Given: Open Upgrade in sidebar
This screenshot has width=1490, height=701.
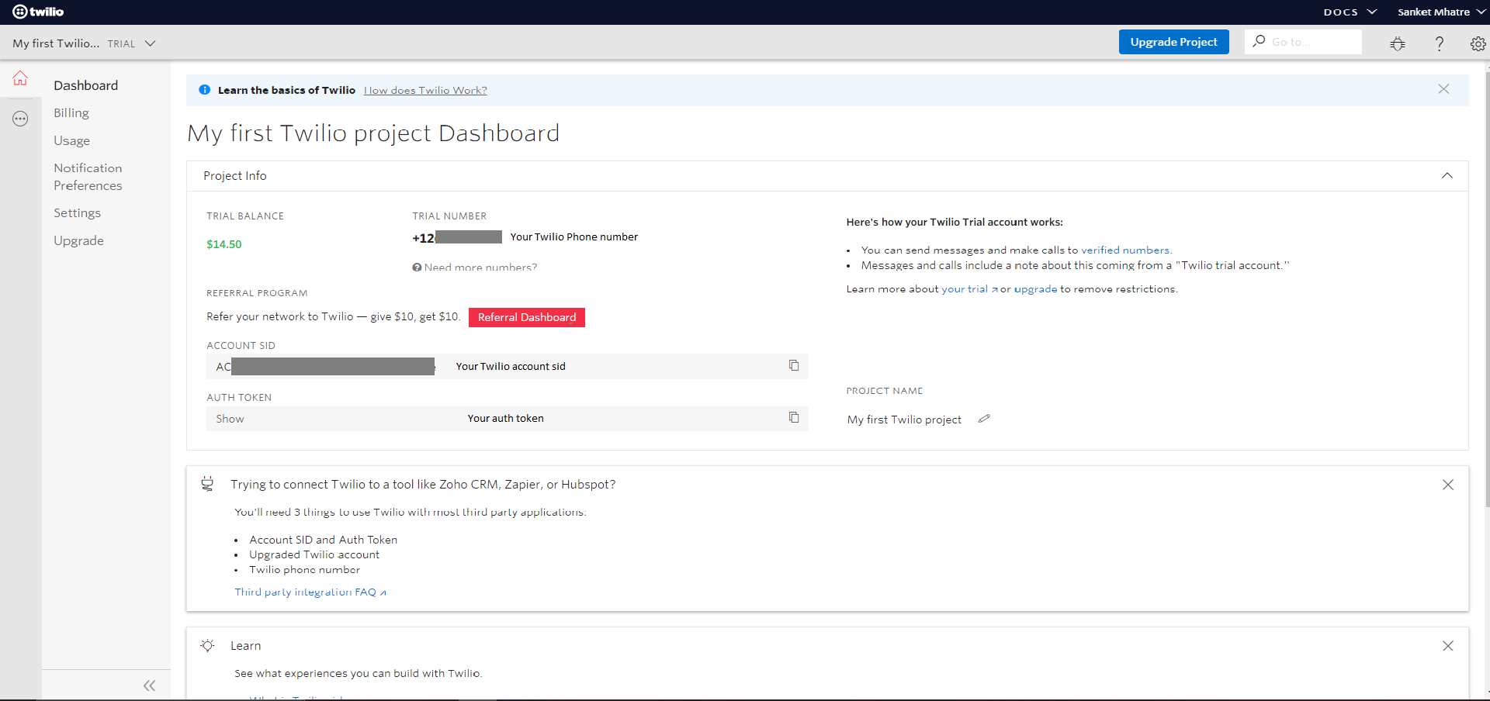Looking at the screenshot, I should (x=78, y=240).
